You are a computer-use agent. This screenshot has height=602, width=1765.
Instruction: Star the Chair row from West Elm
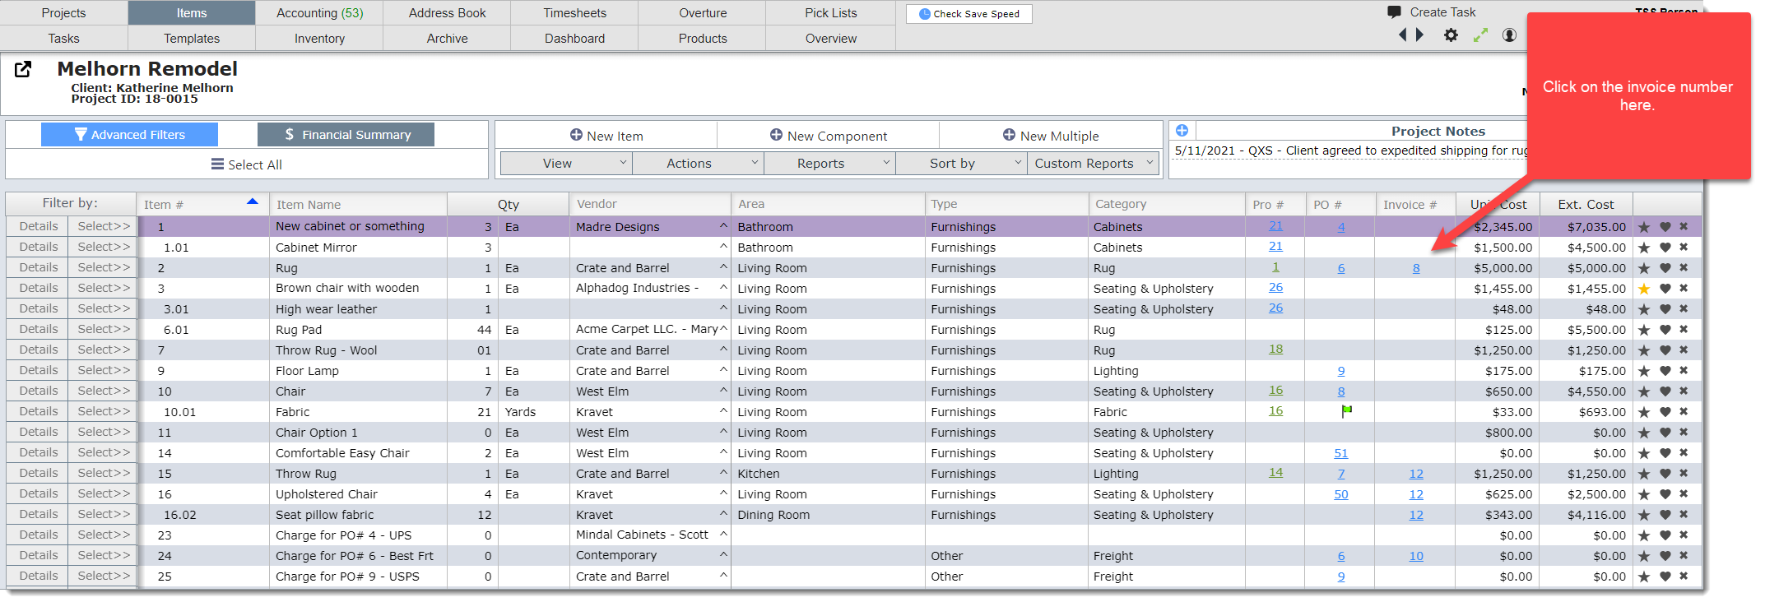[1644, 391]
